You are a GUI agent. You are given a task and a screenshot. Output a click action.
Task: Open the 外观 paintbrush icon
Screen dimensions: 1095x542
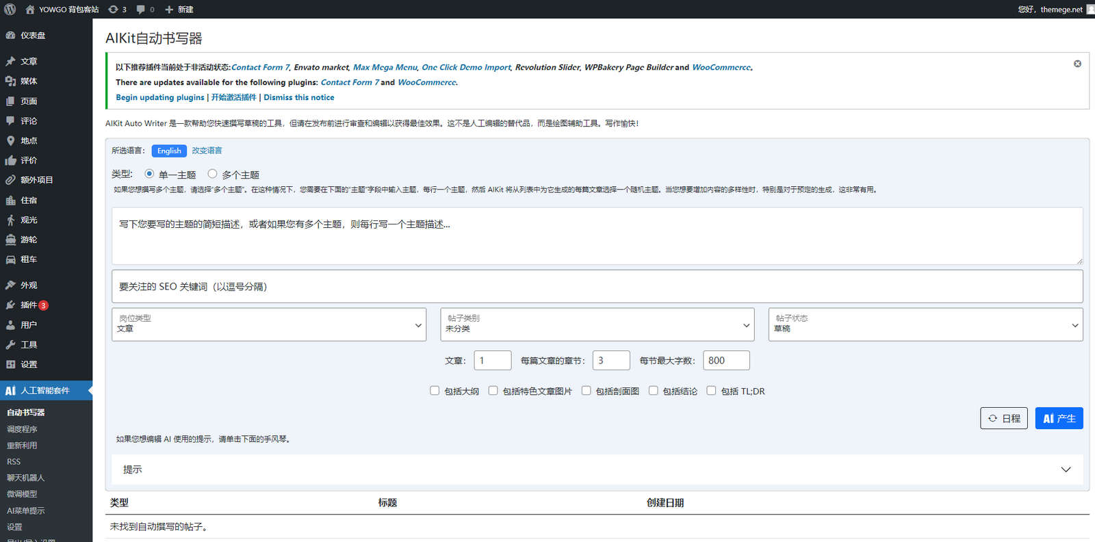click(x=10, y=285)
